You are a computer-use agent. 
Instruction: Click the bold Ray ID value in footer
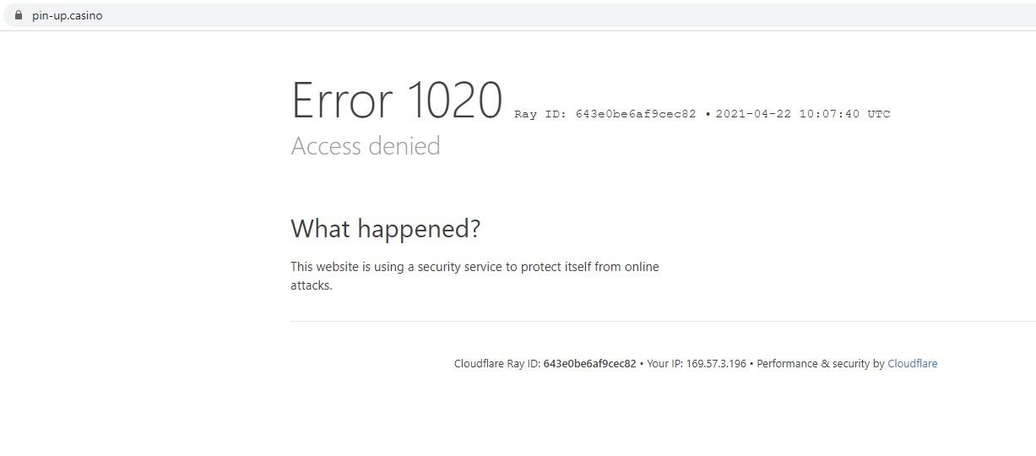point(589,364)
